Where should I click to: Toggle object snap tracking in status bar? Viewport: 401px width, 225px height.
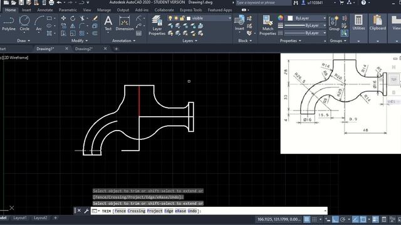pos(355,219)
